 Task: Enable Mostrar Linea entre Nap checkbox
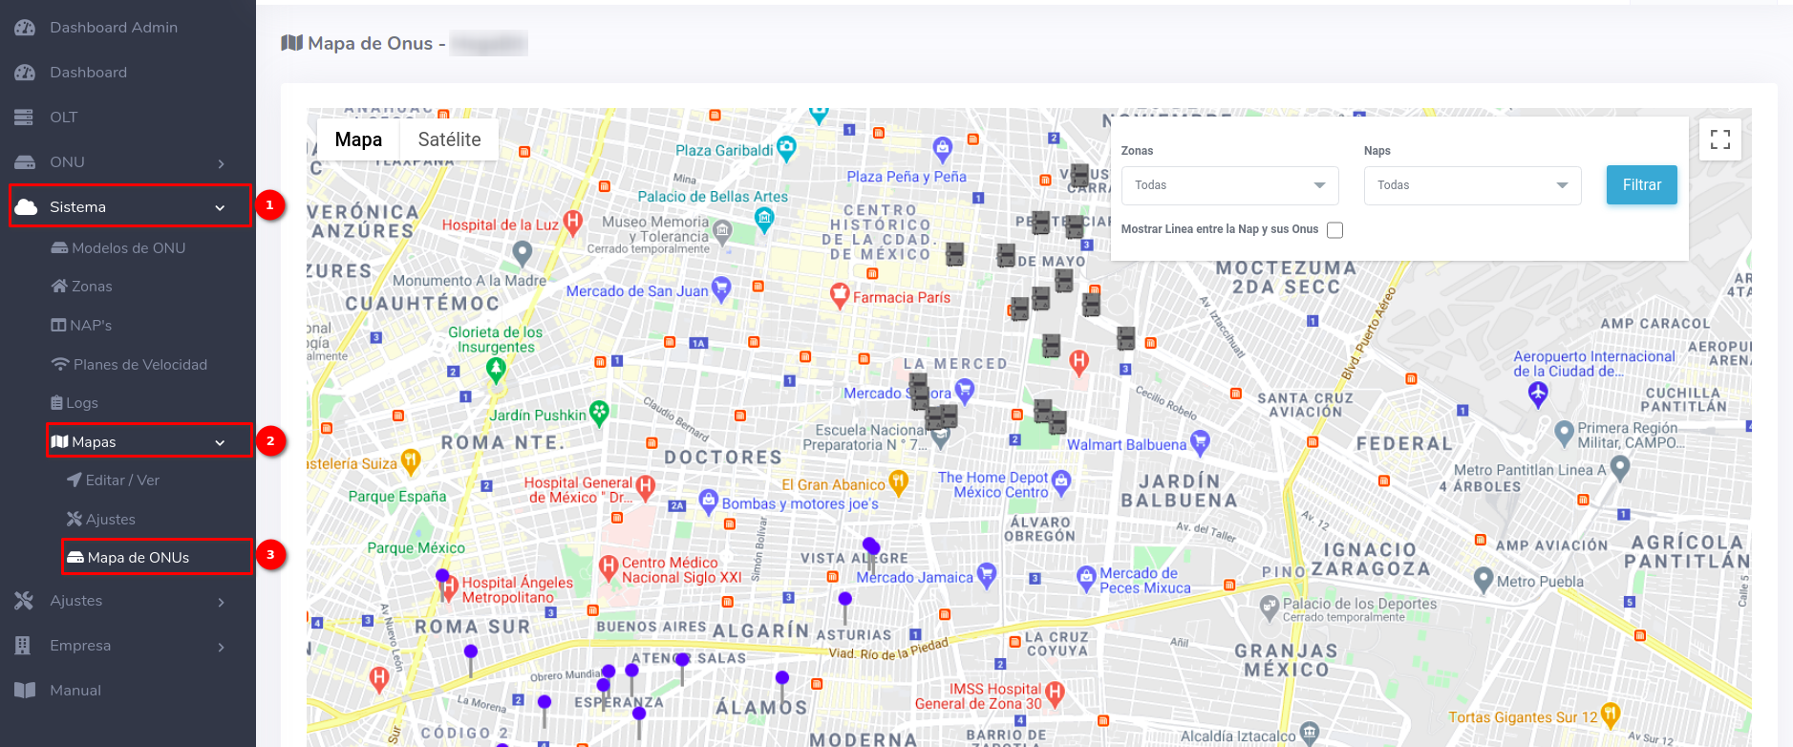tap(1334, 230)
